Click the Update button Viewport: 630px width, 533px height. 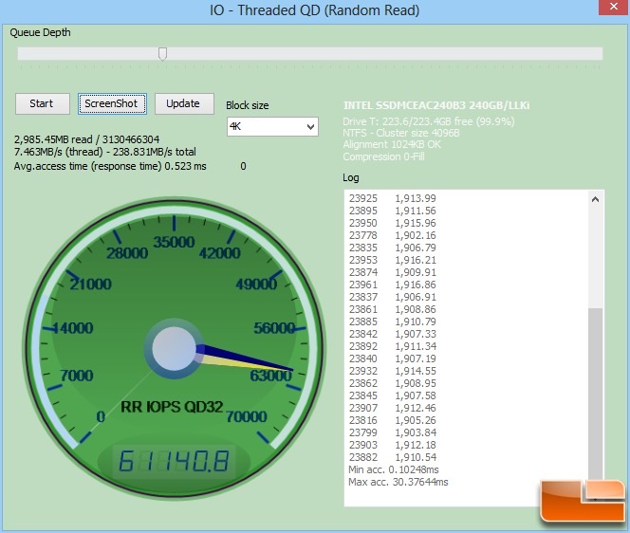tap(184, 103)
